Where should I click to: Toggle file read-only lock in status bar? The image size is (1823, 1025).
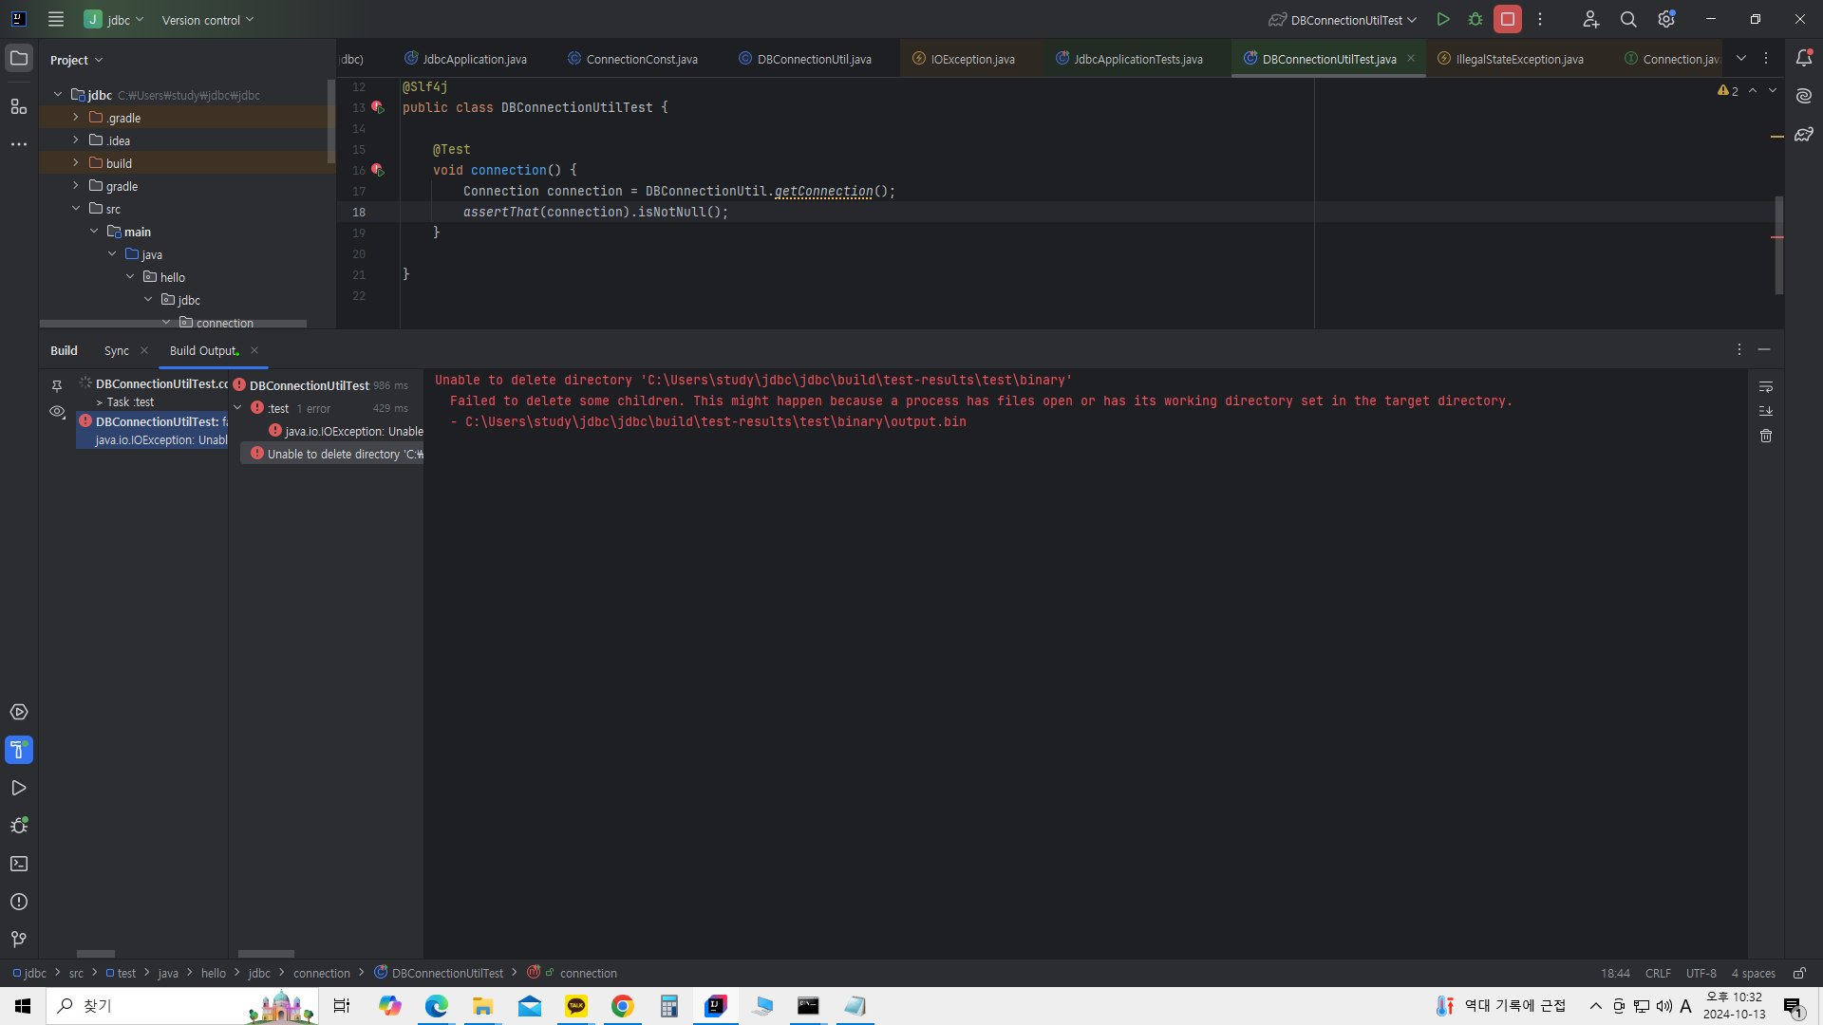click(1799, 973)
